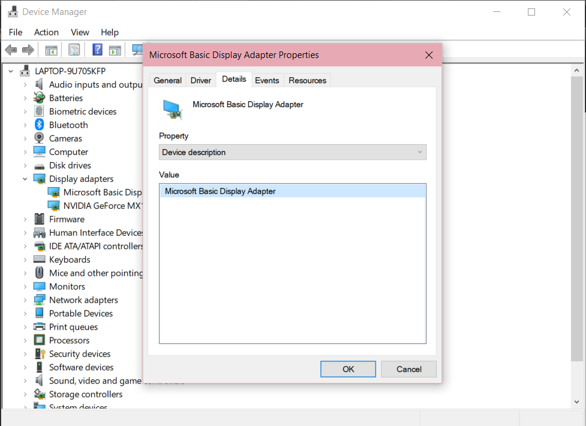The height and width of the screenshot is (426, 586).
Task: Click the Monitors category icon
Action: (x=39, y=287)
